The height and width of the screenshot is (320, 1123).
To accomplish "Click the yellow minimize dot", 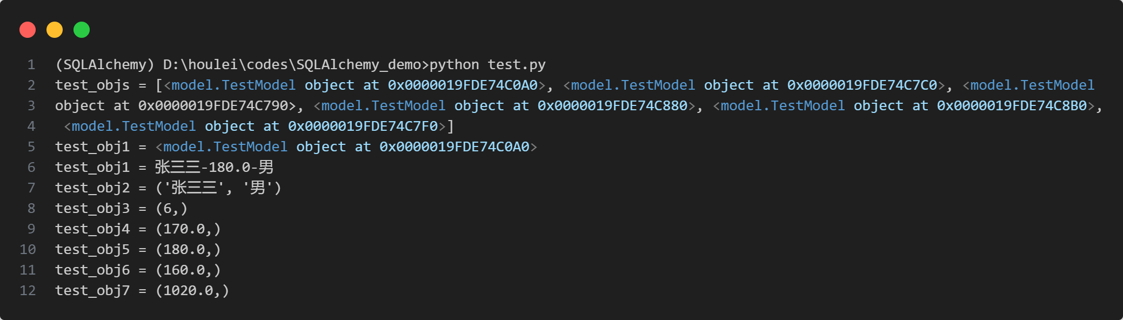I will point(55,30).
